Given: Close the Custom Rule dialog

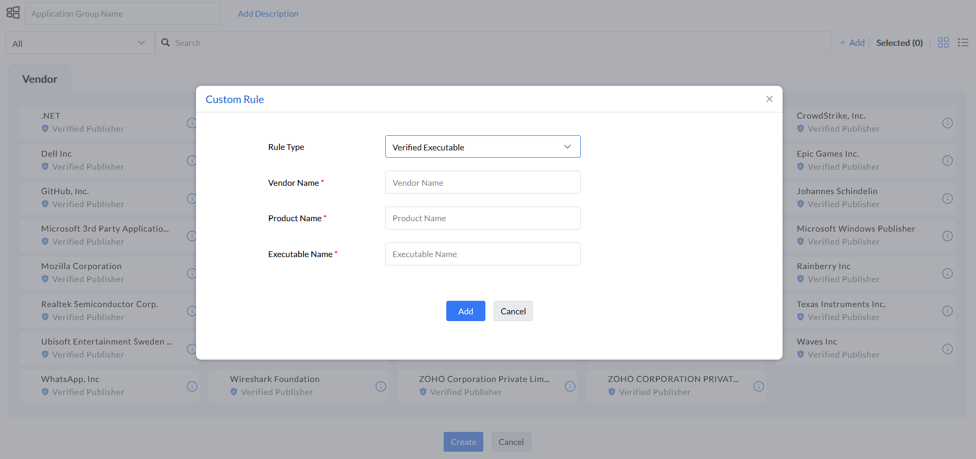Looking at the screenshot, I should [x=769, y=99].
